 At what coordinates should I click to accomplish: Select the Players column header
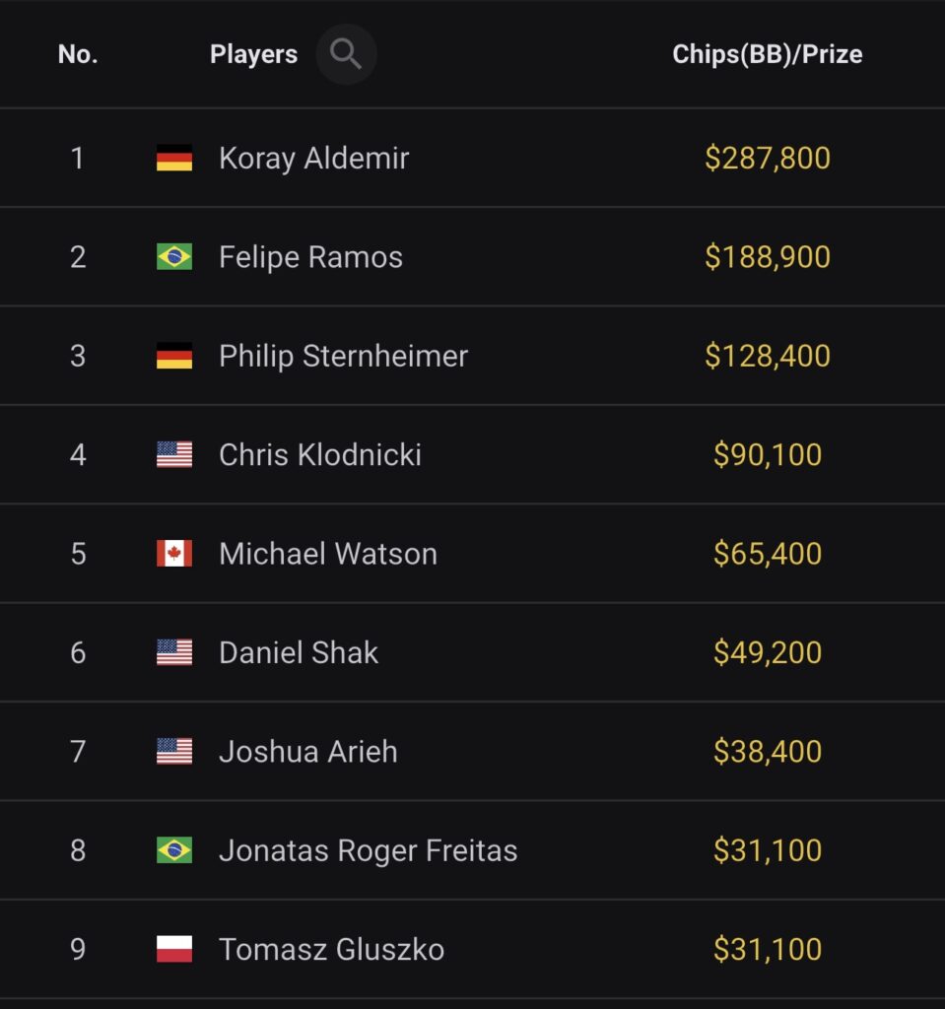(253, 54)
